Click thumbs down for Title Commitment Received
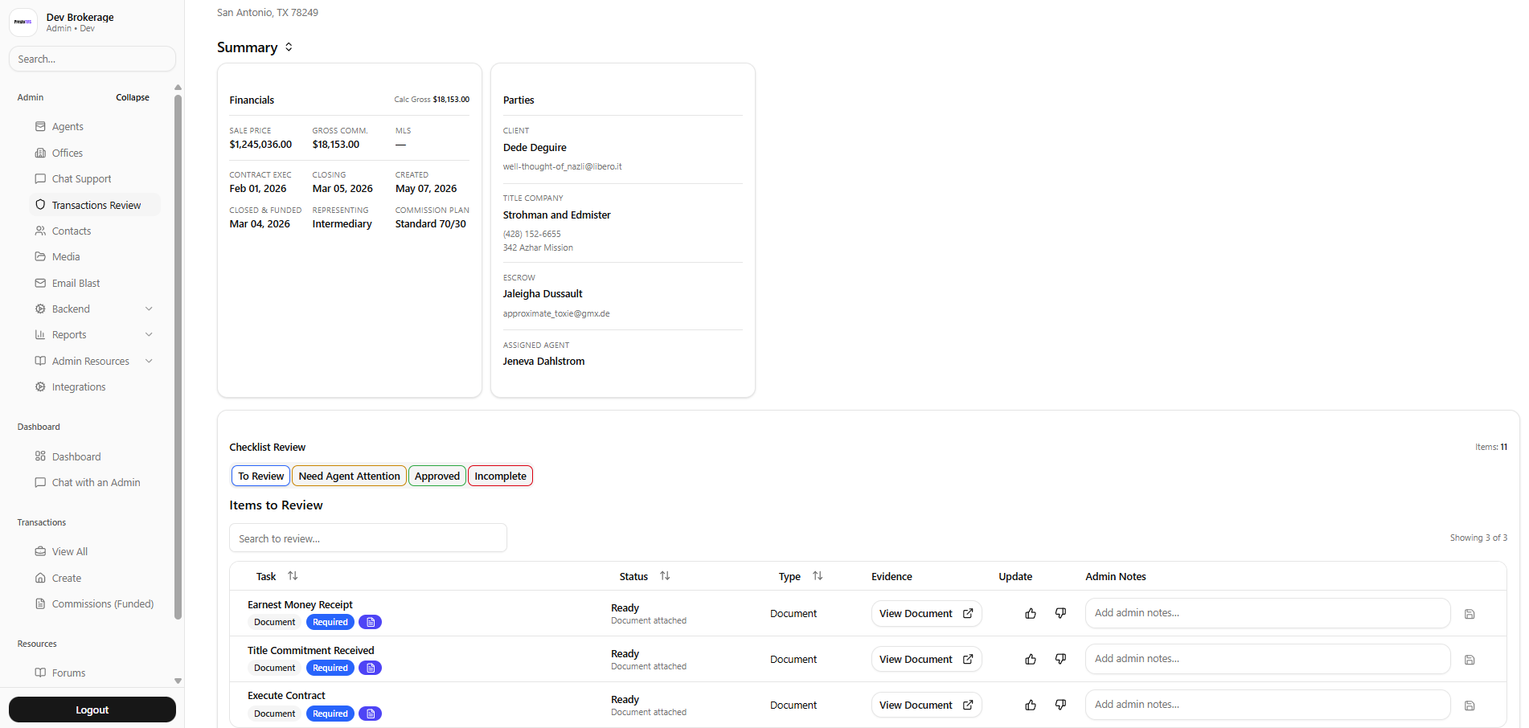Screen dimensions: 1529x728 [x=1060, y=660]
